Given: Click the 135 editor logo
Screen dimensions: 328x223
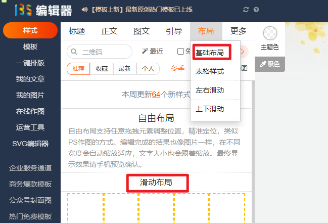Looking at the screenshot, I should click(43, 10).
